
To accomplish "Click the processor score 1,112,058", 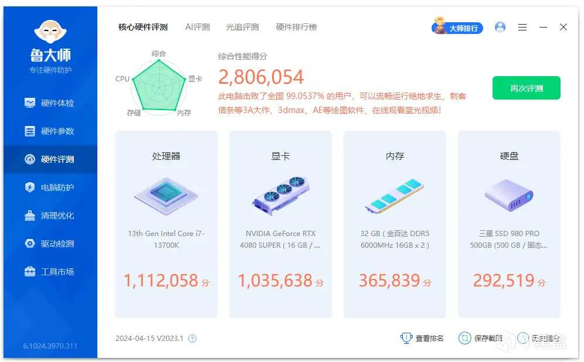I will tap(161, 281).
